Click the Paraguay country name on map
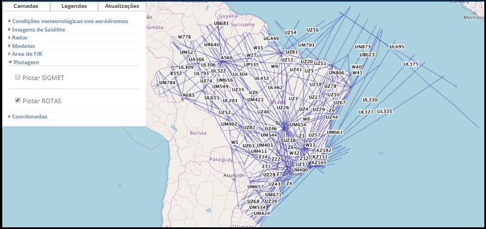The image size is (486, 229). tap(221, 160)
